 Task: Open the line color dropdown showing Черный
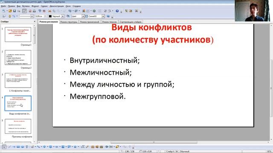click(x=63, y=16)
